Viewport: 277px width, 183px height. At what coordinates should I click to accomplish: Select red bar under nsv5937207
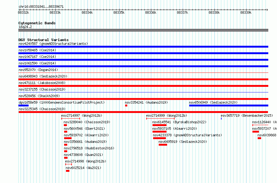256,132
